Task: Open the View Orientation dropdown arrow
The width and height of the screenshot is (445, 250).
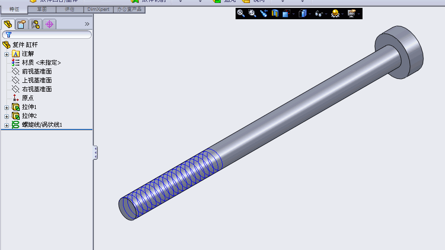Action: pyautogui.click(x=293, y=14)
